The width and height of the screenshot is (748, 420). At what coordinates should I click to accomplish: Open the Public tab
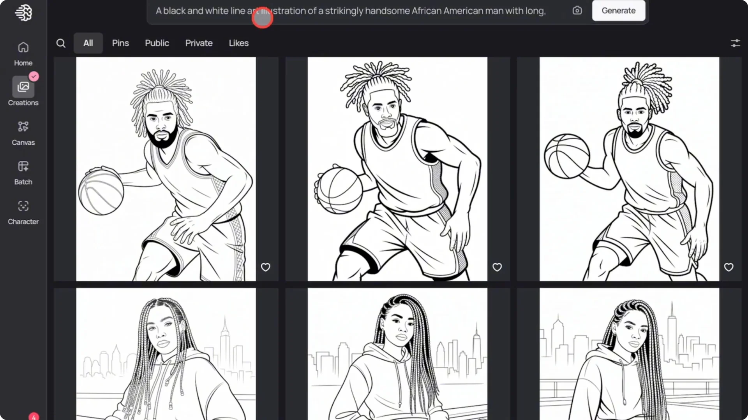[x=157, y=43]
